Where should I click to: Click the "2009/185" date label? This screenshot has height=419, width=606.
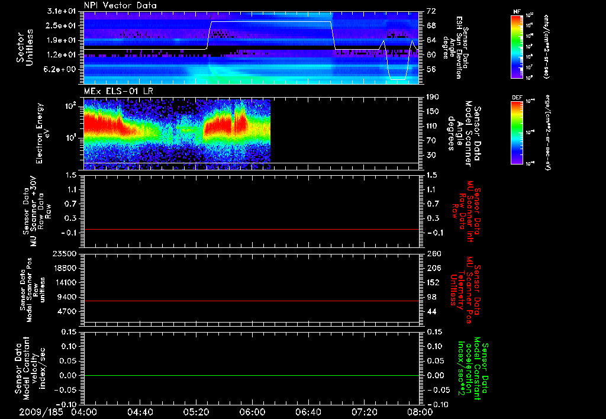[41, 412]
